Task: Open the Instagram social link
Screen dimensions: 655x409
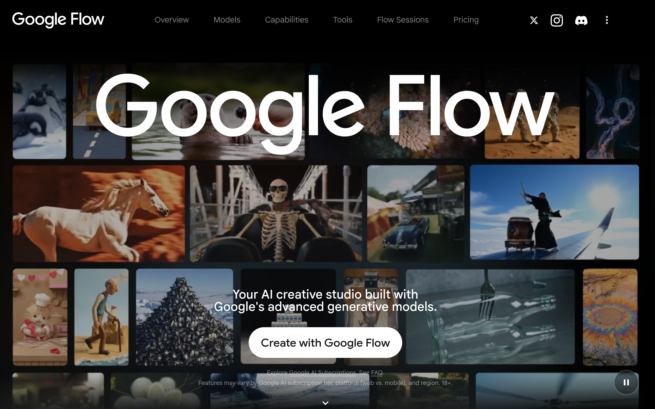Action: pyautogui.click(x=556, y=20)
